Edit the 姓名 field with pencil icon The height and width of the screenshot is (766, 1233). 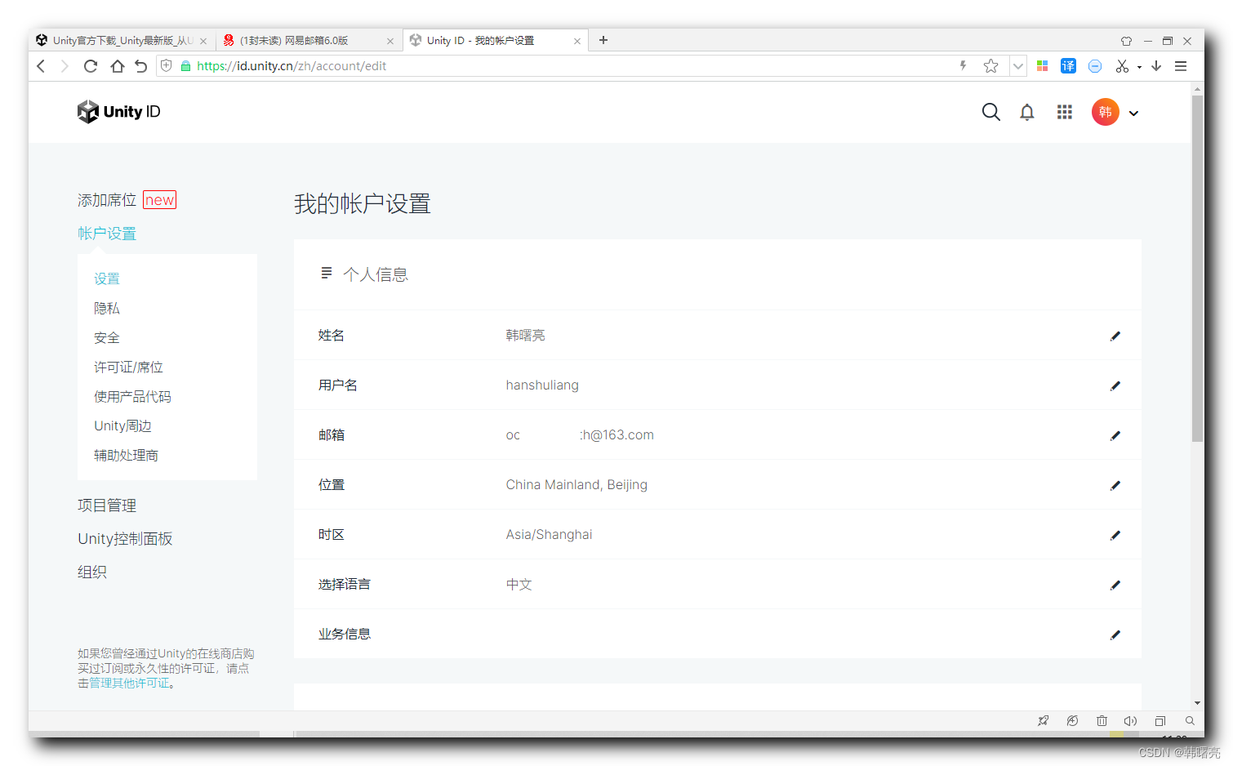[x=1115, y=336]
